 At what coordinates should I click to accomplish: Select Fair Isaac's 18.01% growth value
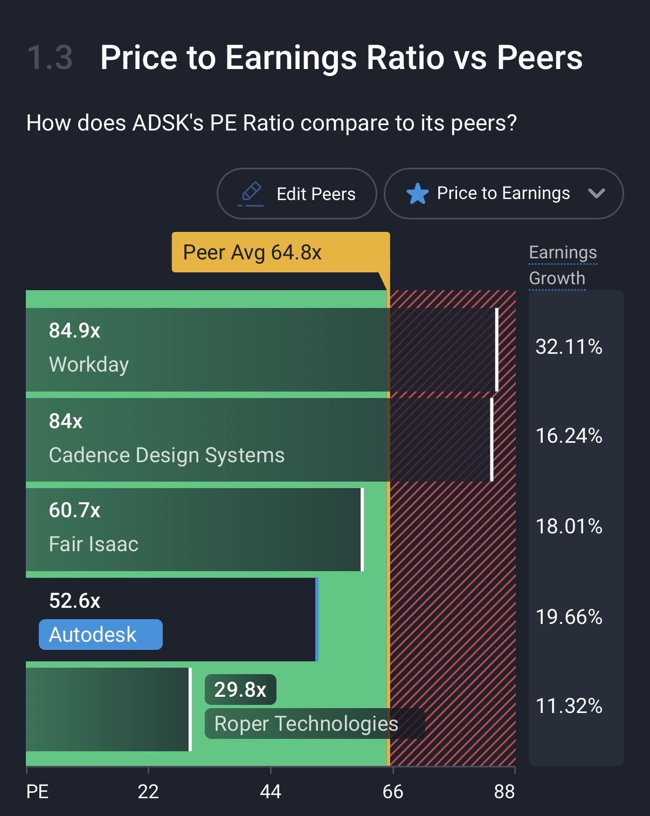[x=569, y=526]
